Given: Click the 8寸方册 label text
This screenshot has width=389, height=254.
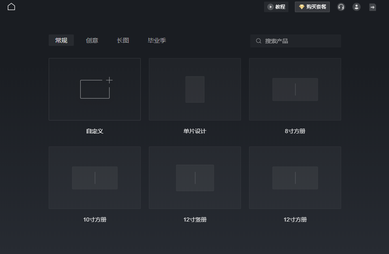Looking at the screenshot, I should [x=295, y=131].
